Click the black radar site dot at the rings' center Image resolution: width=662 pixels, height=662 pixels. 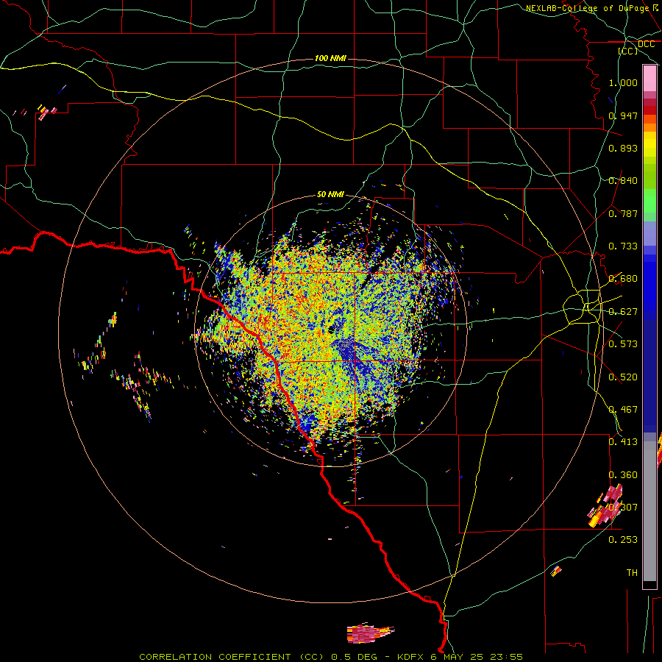tap(332, 330)
